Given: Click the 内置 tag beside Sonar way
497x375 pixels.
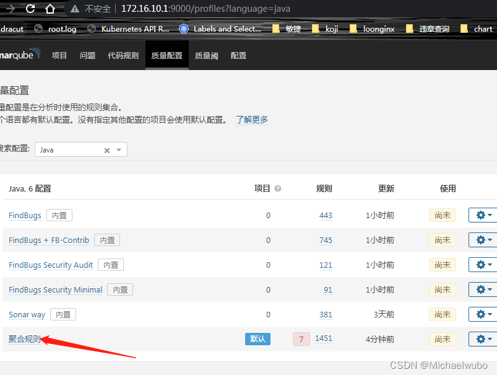Looking at the screenshot, I should point(63,314).
